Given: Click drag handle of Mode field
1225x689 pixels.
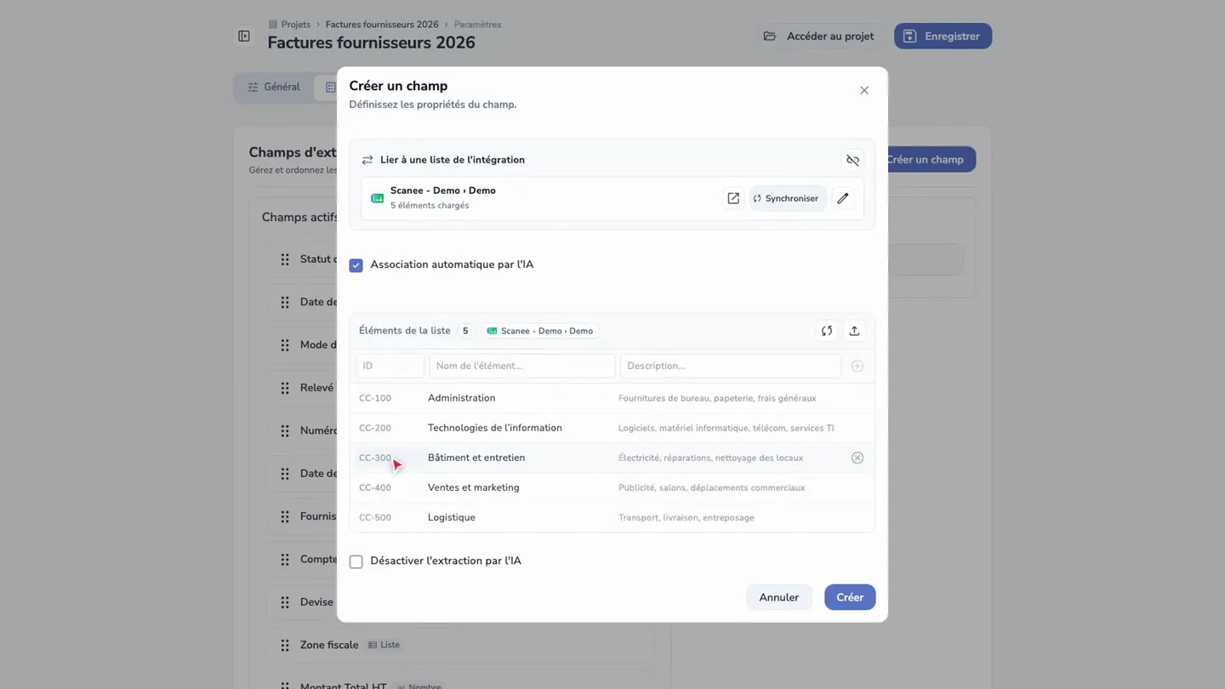Looking at the screenshot, I should (285, 344).
